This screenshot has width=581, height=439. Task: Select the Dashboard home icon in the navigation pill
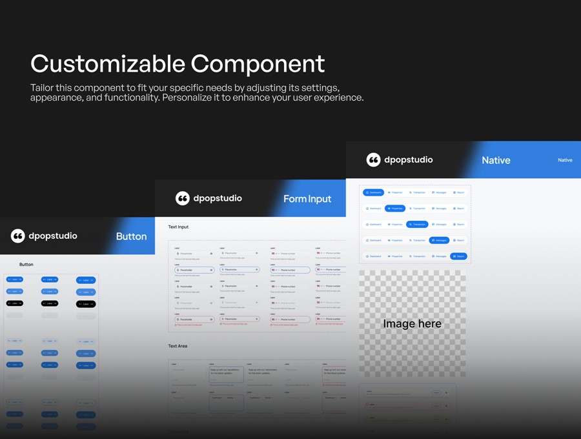pos(367,192)
